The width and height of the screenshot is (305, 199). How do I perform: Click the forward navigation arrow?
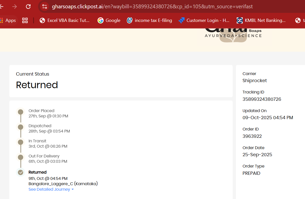click(15, 7)
